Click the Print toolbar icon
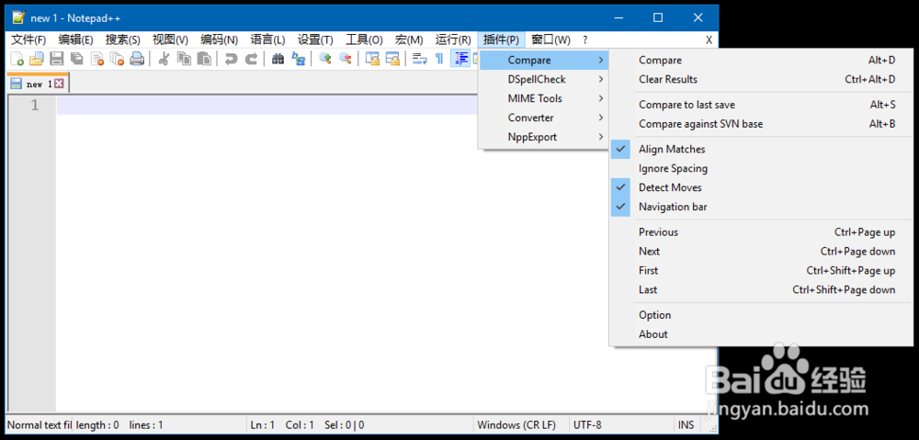The image size is (919, 440). point(137,58)
